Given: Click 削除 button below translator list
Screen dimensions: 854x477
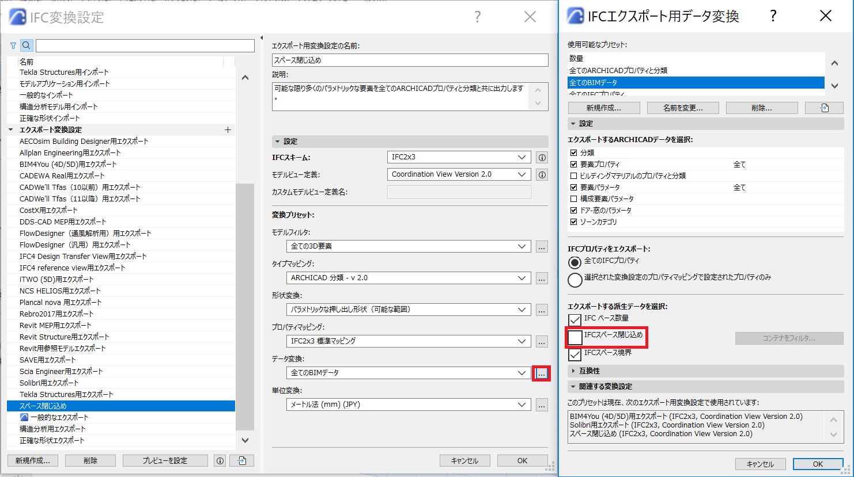Looking at the screenshot, I should click(90, 460).
